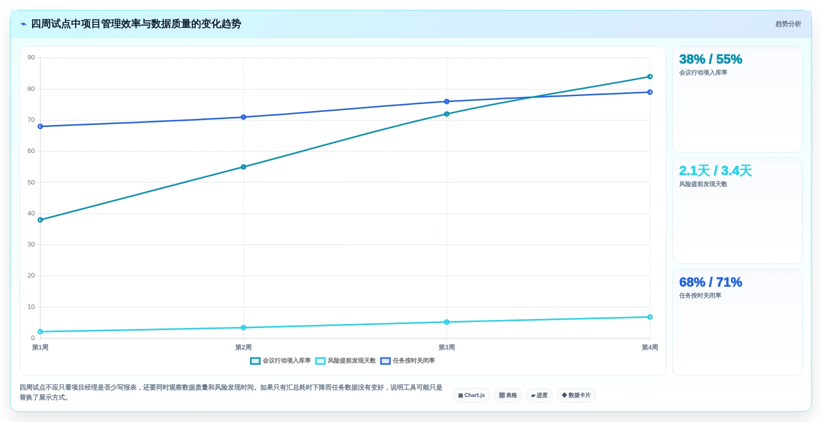822x422 pixels.
Task: Click the 第4周 x-axis label
Action: coord(650,347)
